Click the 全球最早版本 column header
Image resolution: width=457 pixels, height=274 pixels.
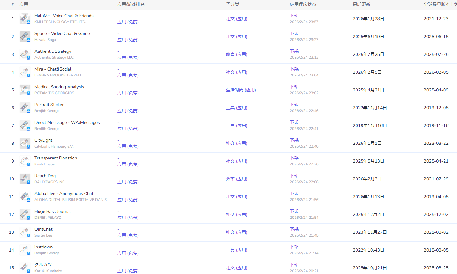[x=440, y=4]
